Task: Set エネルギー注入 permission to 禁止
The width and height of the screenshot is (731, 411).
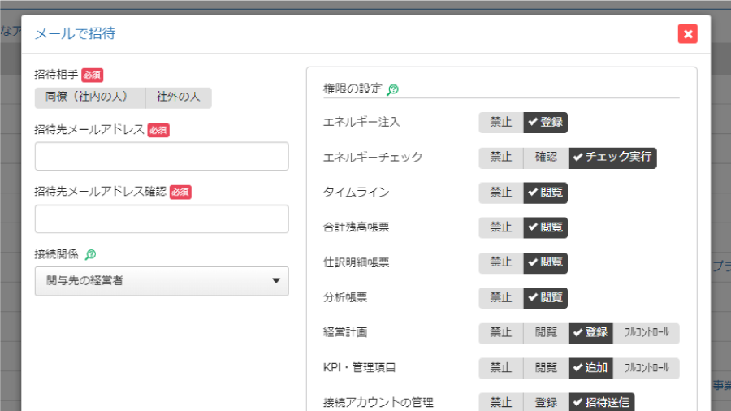Action: coord(500,123)
